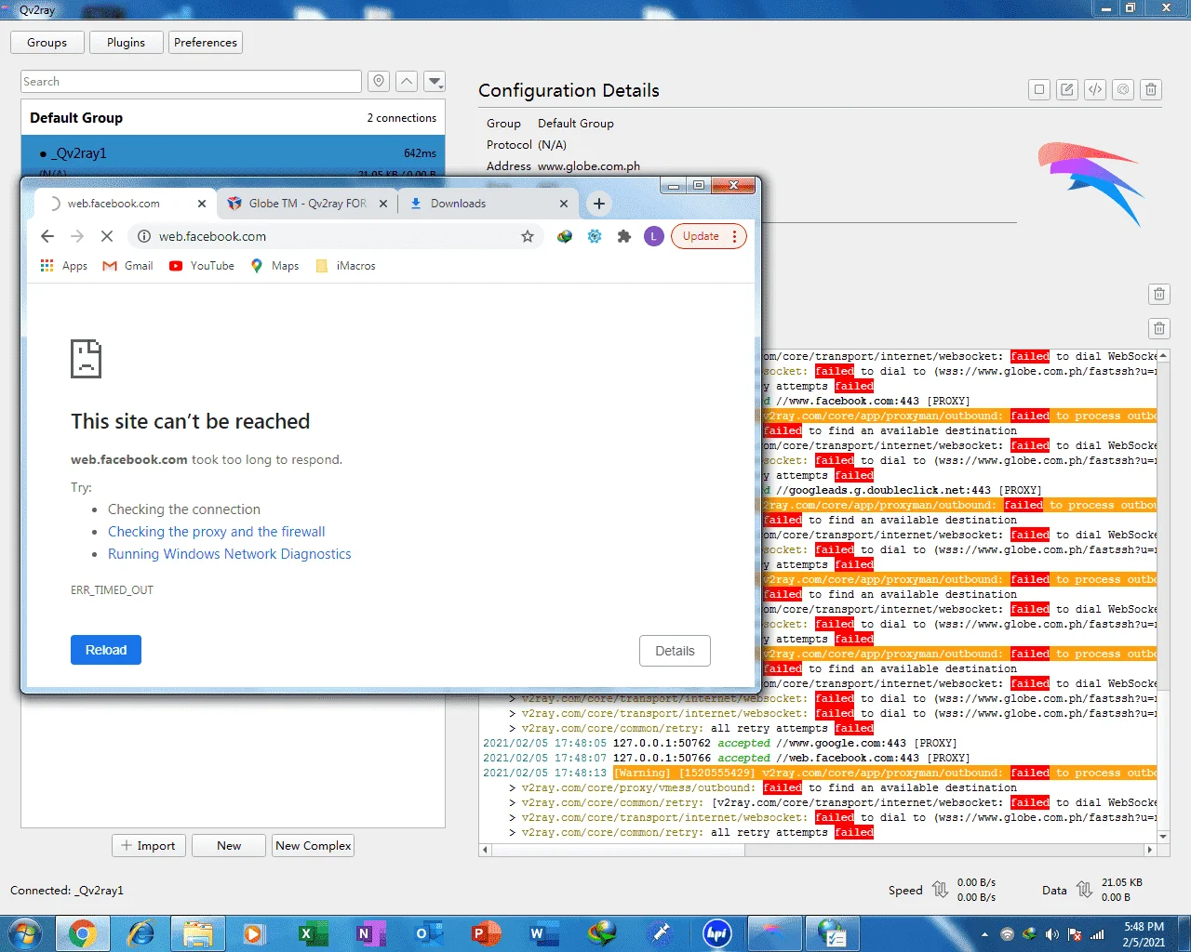Open the Groups button in Qv2ray

[x=47, y=43]
